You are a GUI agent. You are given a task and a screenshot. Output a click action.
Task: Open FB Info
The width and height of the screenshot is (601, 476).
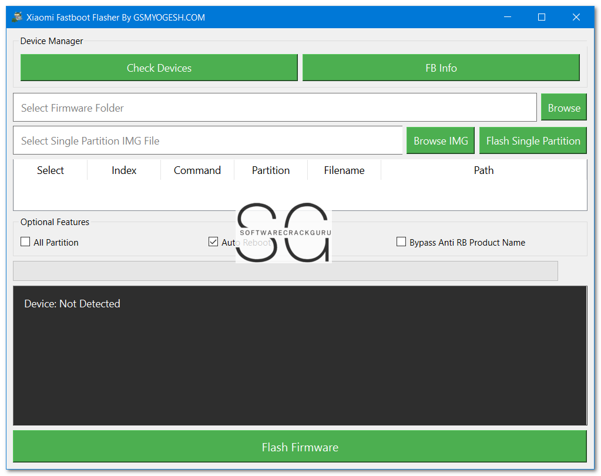point(441,68)
